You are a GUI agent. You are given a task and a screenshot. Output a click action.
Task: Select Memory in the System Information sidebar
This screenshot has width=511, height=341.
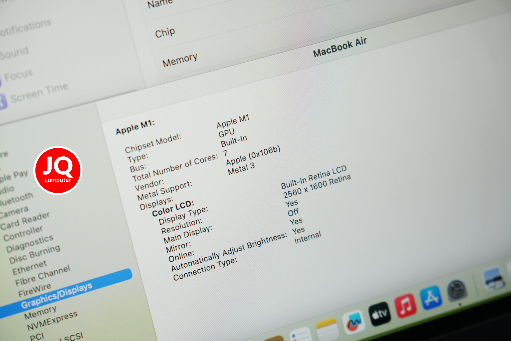pos(40,312)
